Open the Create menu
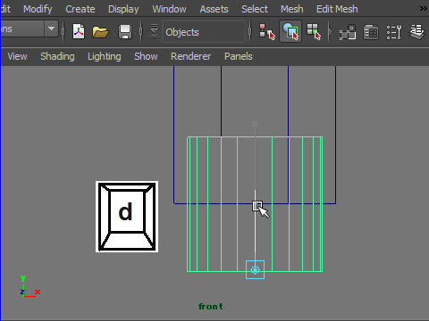The width and height of the screenshot is (429, 321). [x=80, y=9]
